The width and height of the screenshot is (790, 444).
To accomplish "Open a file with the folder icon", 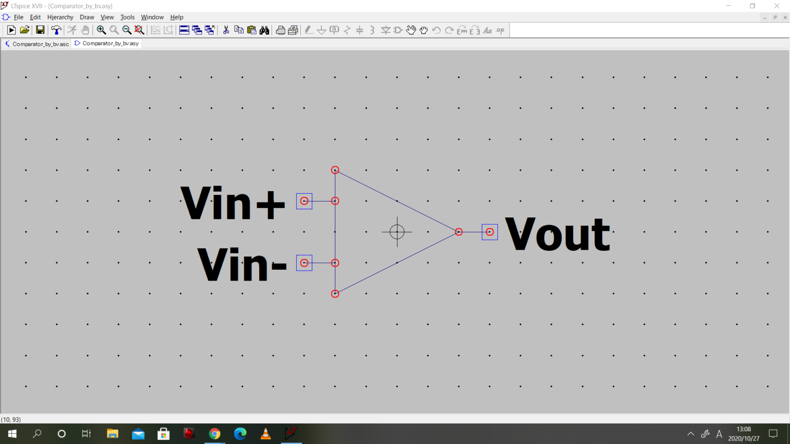I will pos(24,30).
